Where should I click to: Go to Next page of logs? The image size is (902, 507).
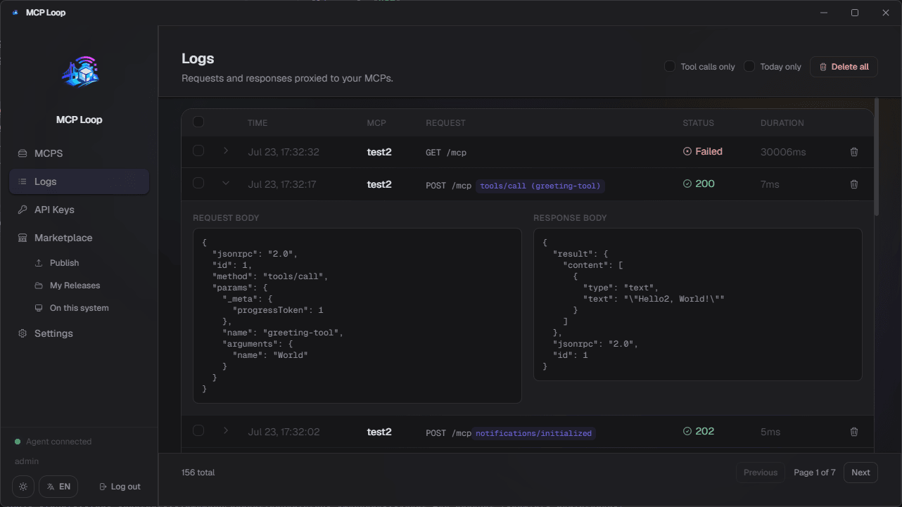coord(860,473)
